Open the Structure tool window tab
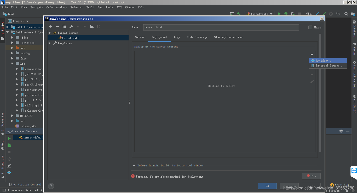Screen dimensions: 357x193 click(3, 166)
